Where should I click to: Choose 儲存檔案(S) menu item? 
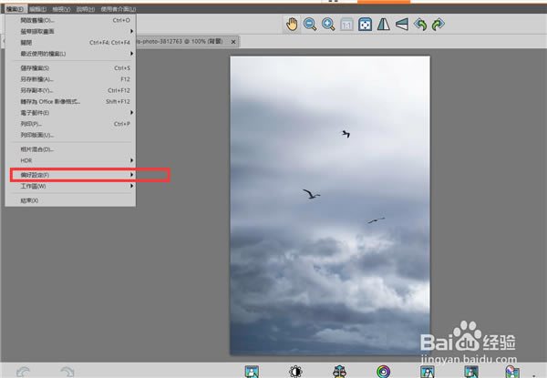click(70, 68)
